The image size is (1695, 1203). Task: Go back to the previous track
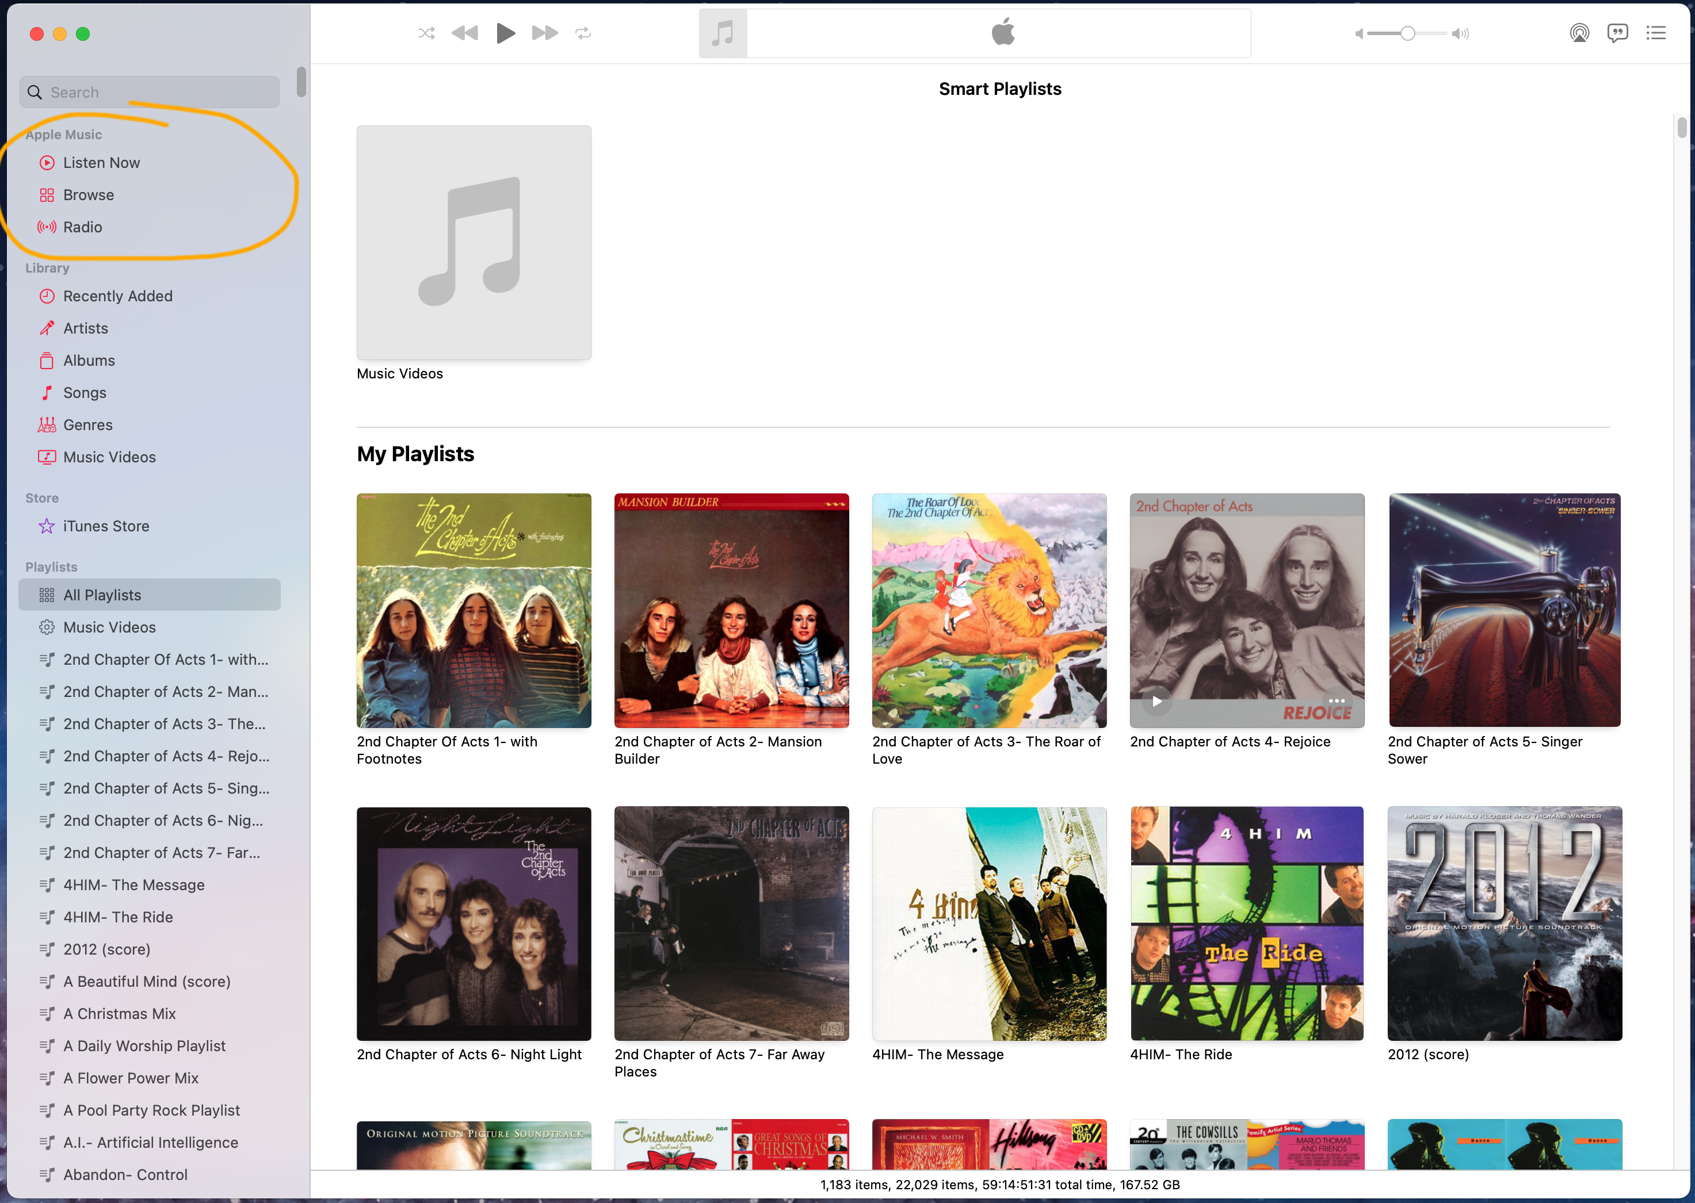click(x=465, y=33)
